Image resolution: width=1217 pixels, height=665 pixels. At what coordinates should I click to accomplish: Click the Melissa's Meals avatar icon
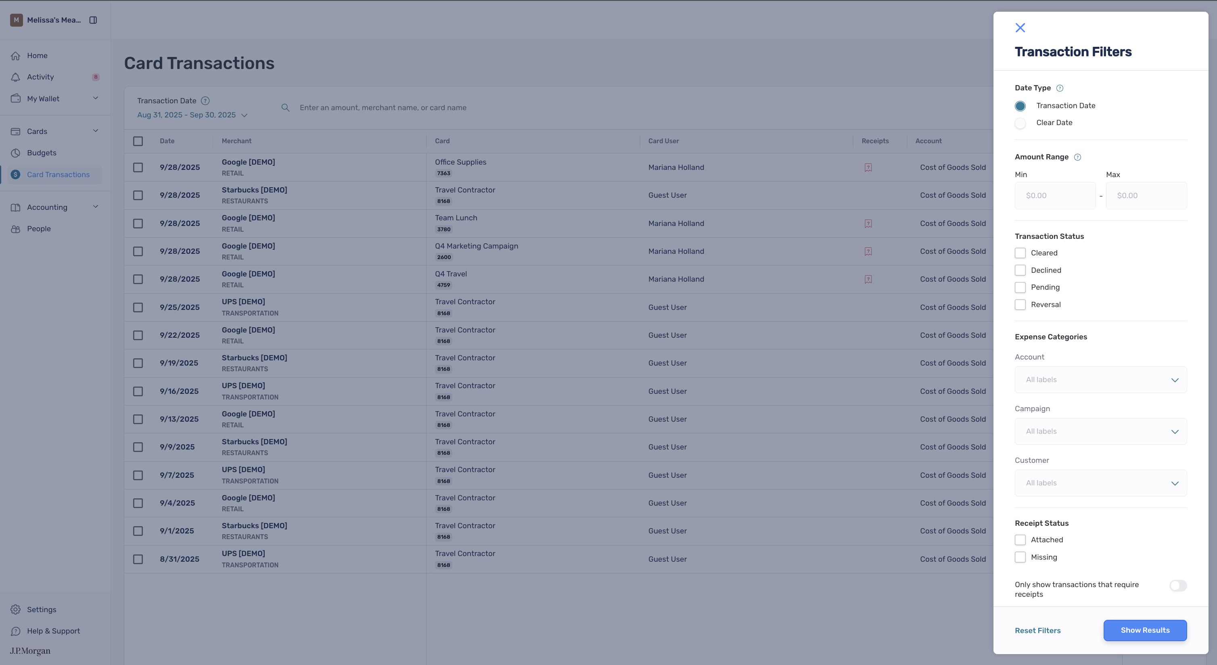pyautogui.click(x=17, y=20)
